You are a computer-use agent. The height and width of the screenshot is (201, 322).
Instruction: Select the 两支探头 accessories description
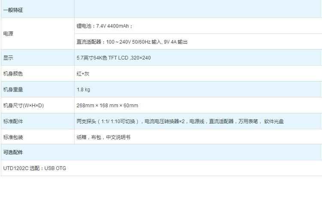coord(180,122)
